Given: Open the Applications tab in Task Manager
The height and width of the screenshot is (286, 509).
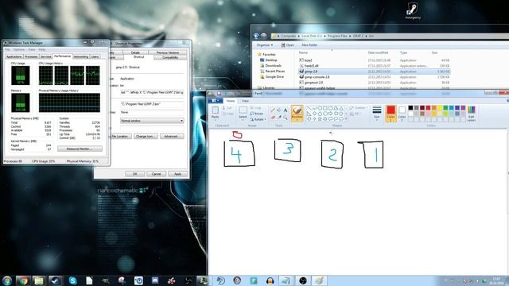Looking at the screenshot, I should (x=14, y=56).
